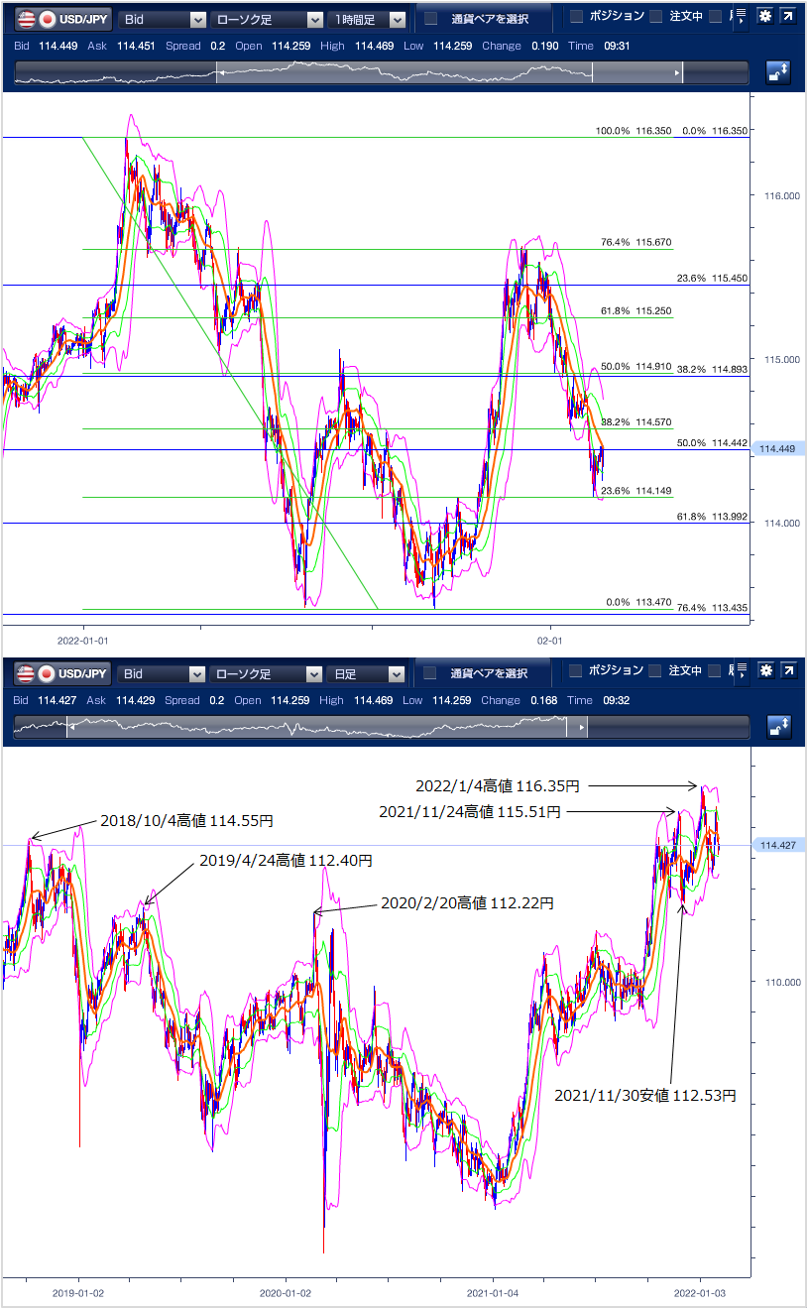Open settings gear on the 1時間足 chart

[x=765, y=17]
